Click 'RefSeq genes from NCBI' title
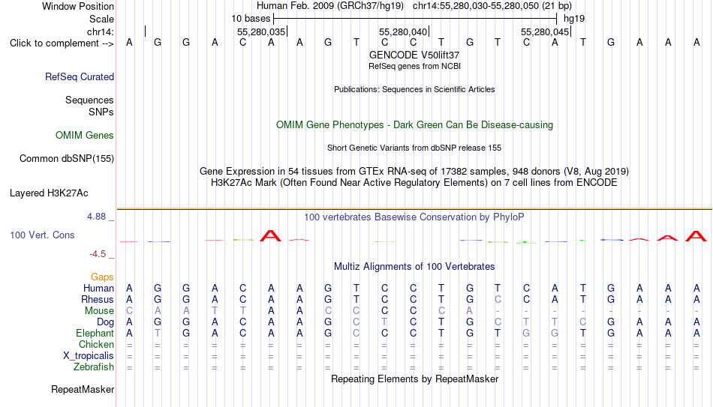This screenshot has width=713, height=407. (414, 66)
